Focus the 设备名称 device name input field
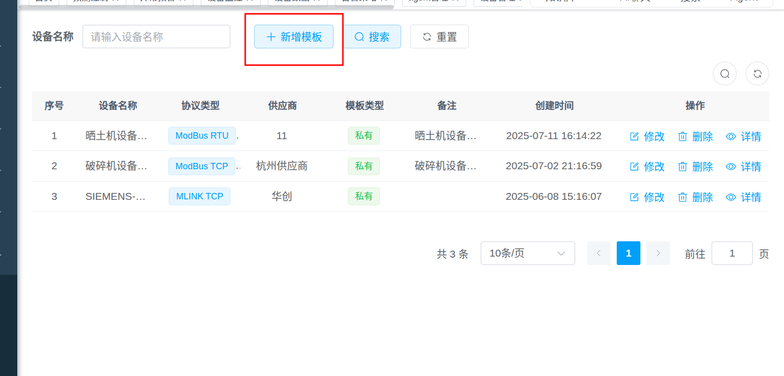Viewport: 784px width, 376px height. pos(156,37)
